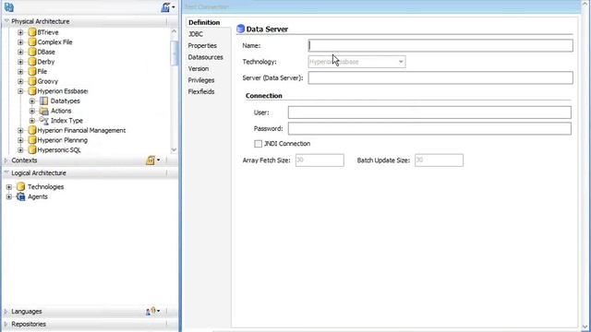Click the BTrieve technology icon
The width and height of the screenshot is (591, 332).
[x=32, y=32]
